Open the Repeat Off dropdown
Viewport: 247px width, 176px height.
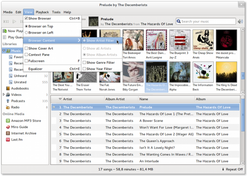coord(232,169)
